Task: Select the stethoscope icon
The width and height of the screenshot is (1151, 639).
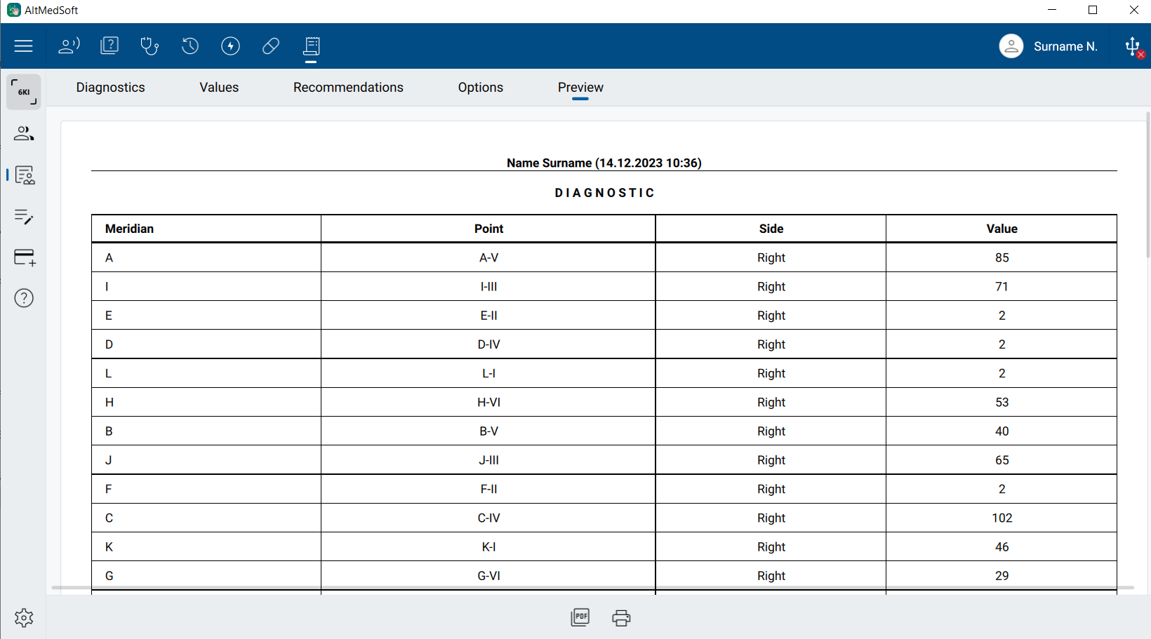Action: point(149,46)
